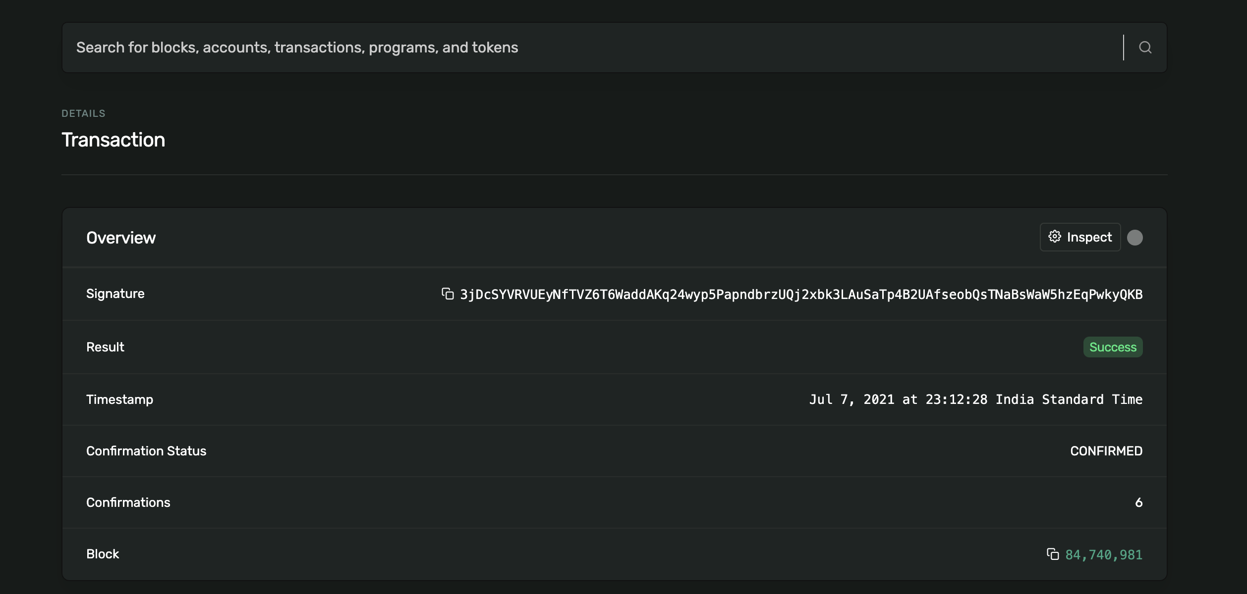This screenshot has height=594, width=1247.
Task: Click the Transaction page title
Action: point(113,140)
